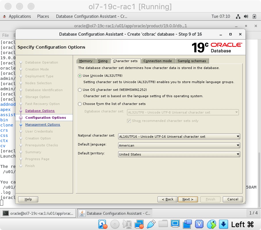This screenshot has width=261, height=230.
Task: Open the Applications menu
Action: point(20,16)
